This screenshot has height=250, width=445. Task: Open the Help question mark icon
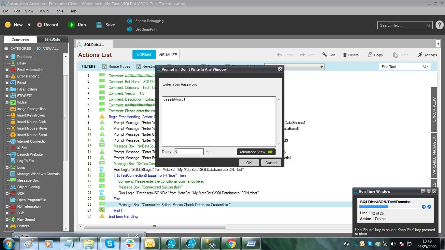pos(439,25)
